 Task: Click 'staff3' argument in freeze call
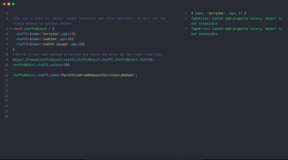click(x=145, y=60)
